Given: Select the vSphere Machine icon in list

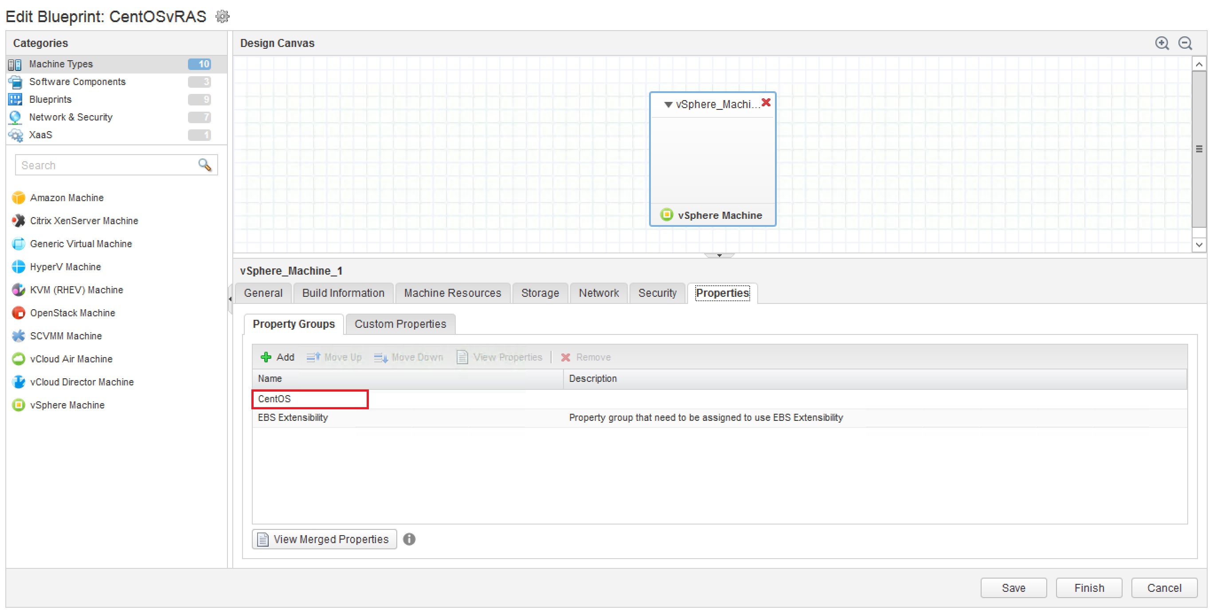Looking at the screenshot, I should tap(18, 405).
